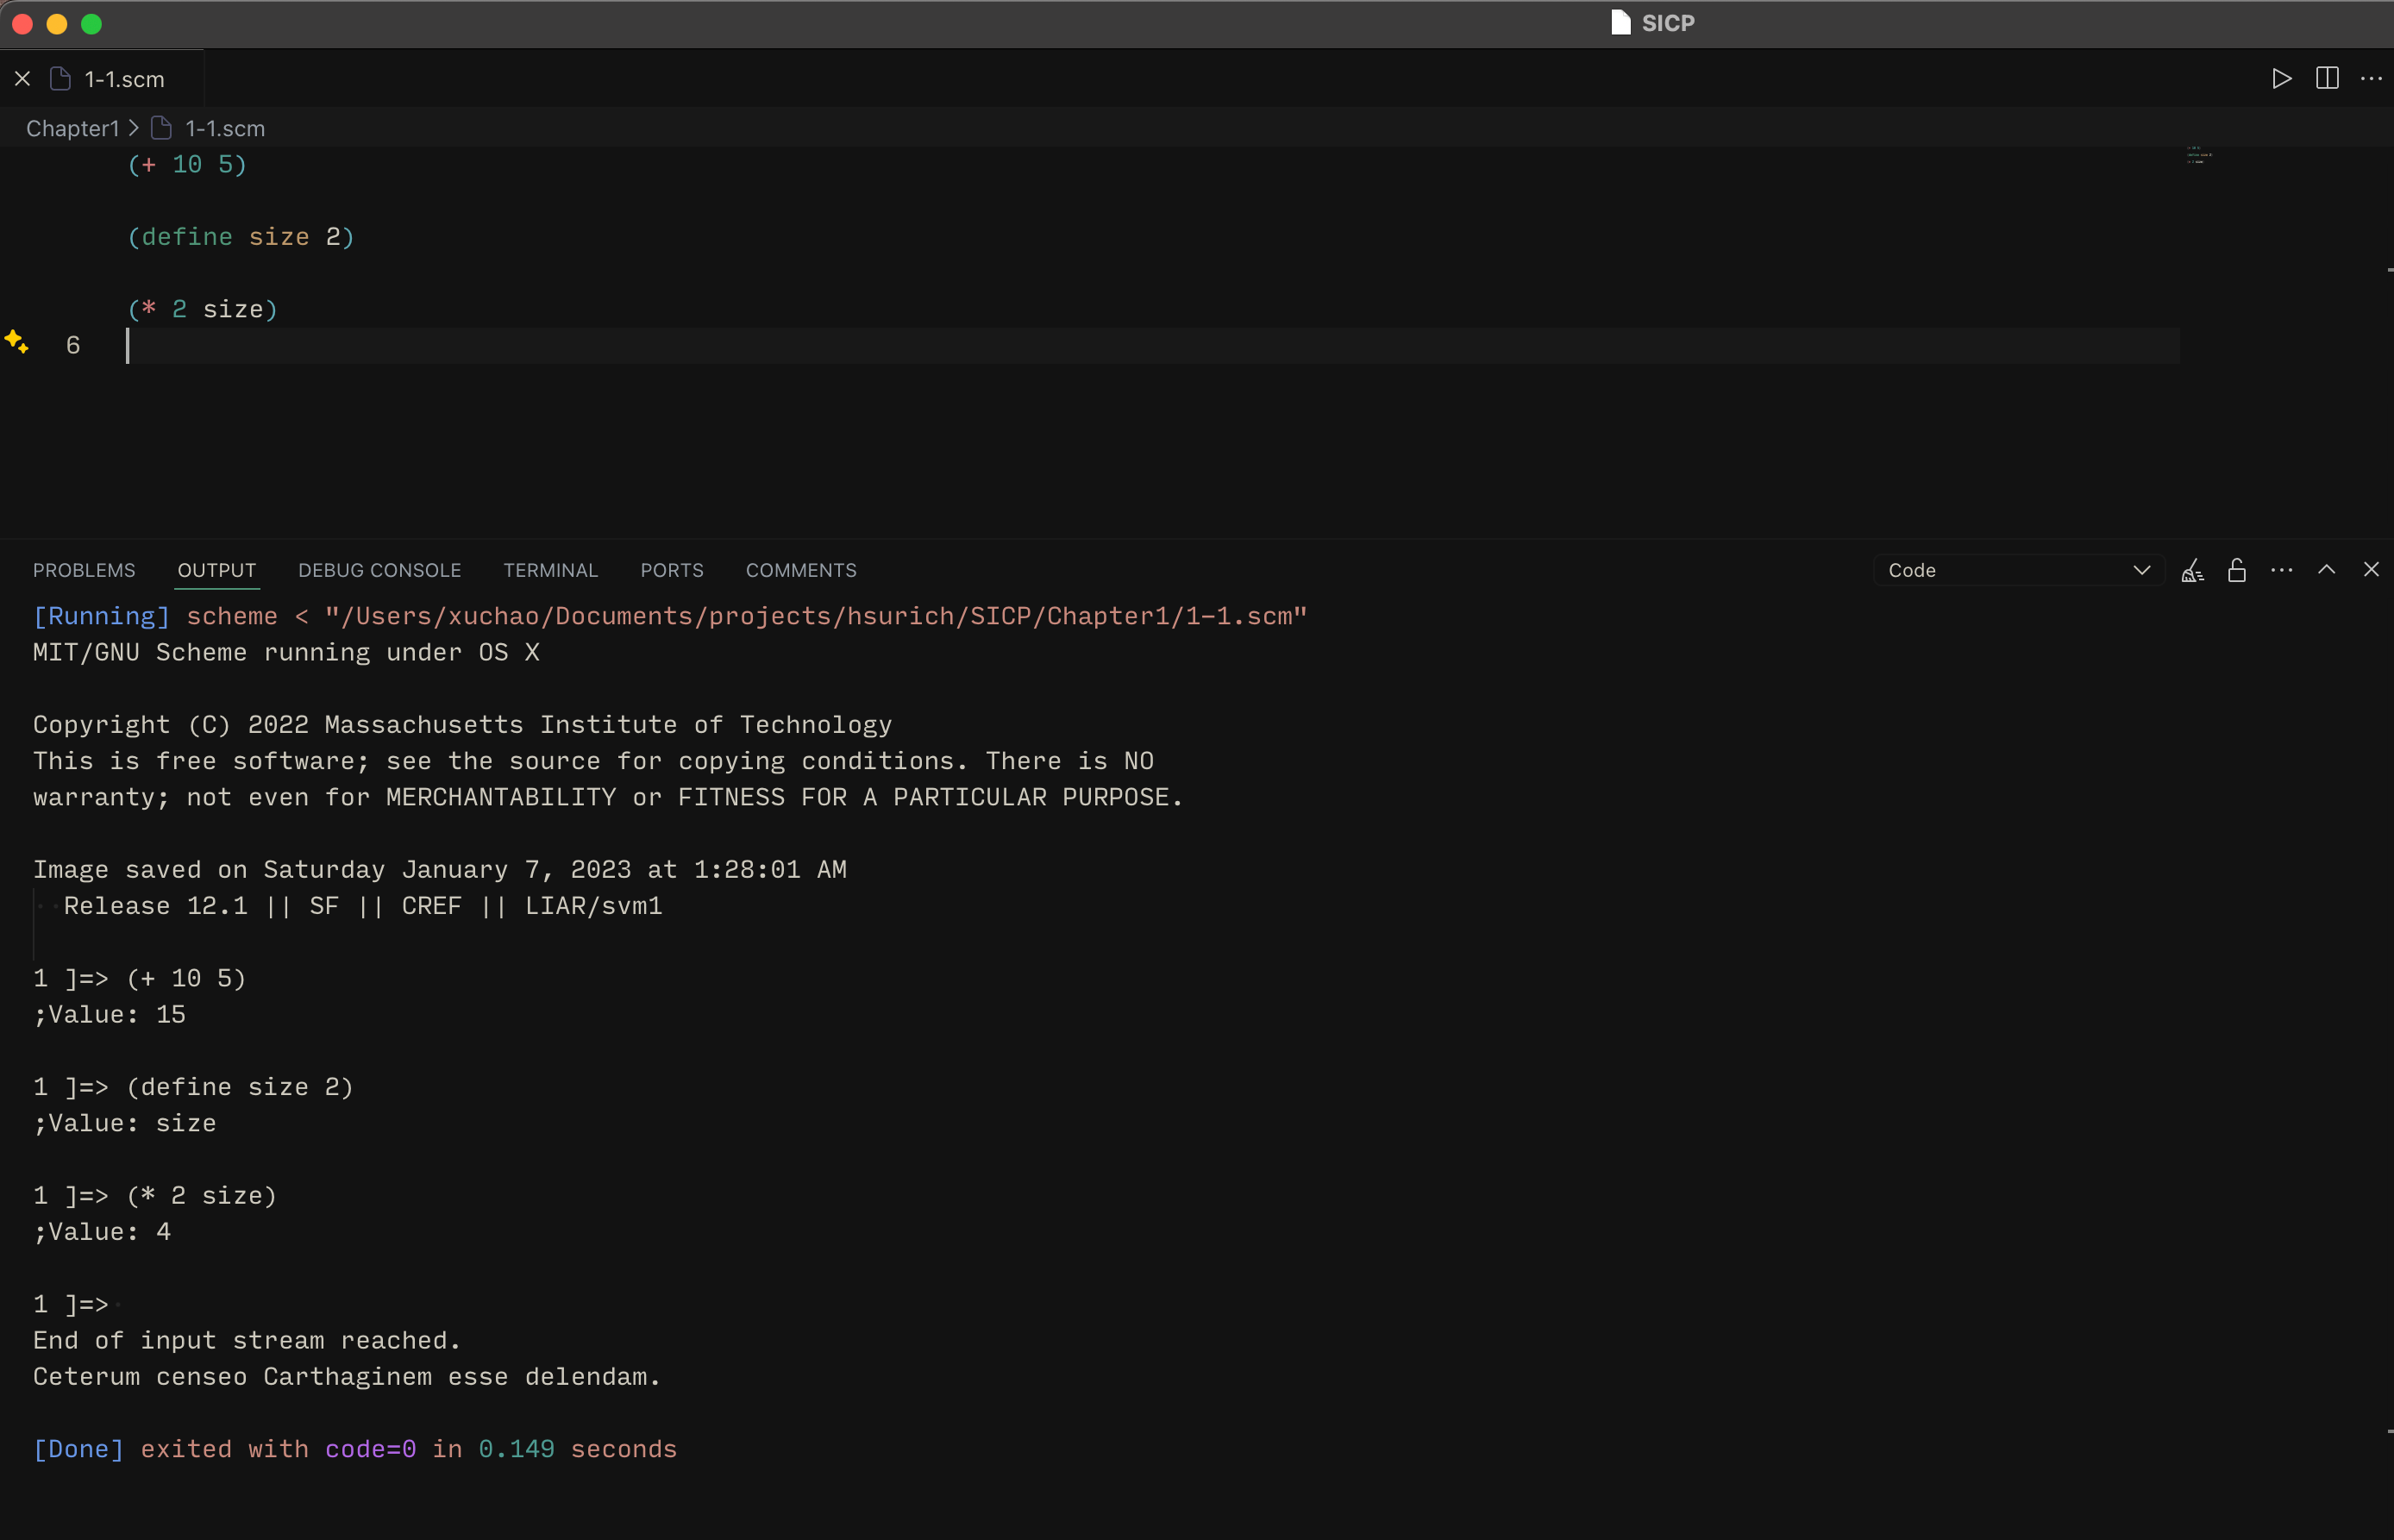The width and height of the screenshot is (2394, 1540).
Task: Open the Code output channel dropdown
Action: click(2018, 571)
